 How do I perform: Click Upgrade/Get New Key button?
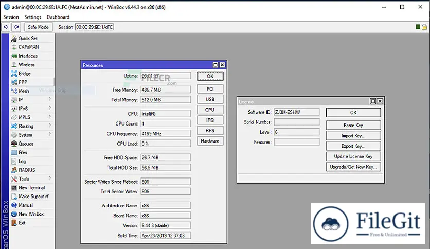click(x=353, y=167)
